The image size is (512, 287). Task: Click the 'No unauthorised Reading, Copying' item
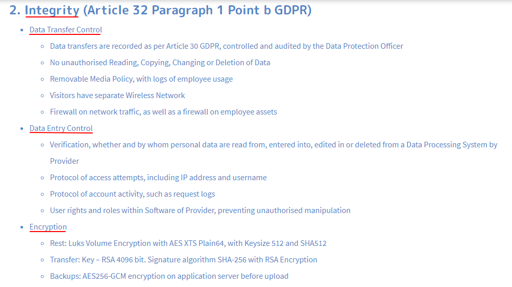click(160, 63)
